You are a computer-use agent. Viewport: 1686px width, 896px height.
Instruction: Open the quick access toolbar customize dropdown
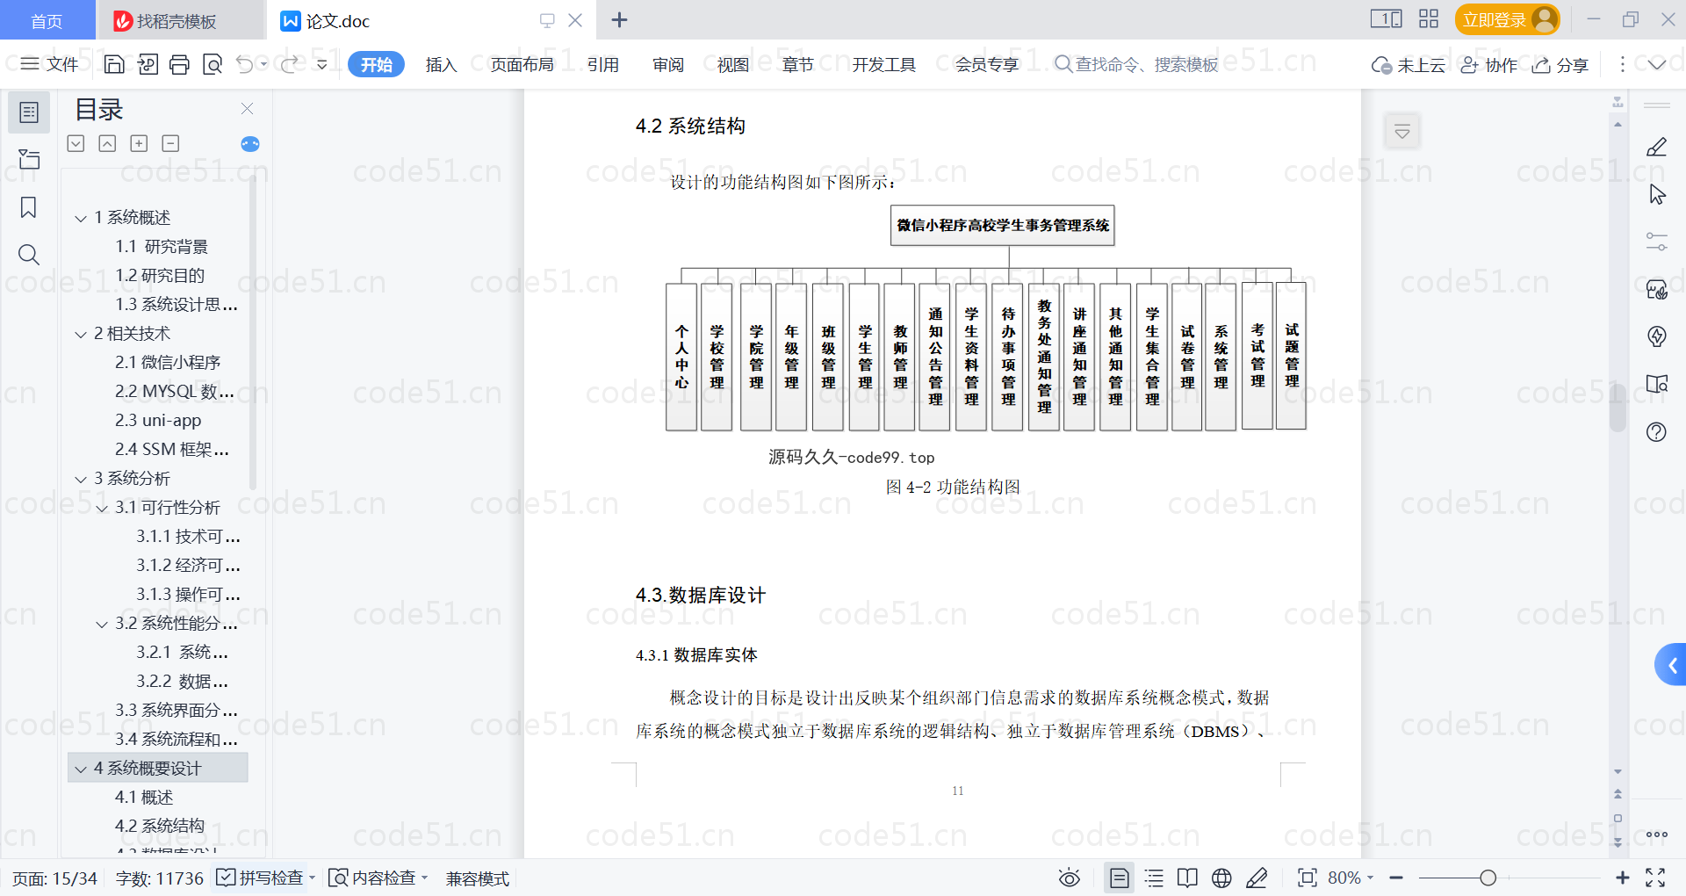(x=321, y=64)
